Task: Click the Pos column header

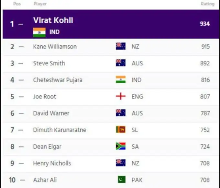Action: (17, 4)
